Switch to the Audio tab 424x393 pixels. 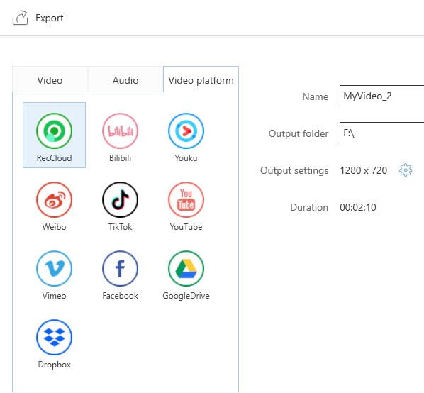coord(125,80)
